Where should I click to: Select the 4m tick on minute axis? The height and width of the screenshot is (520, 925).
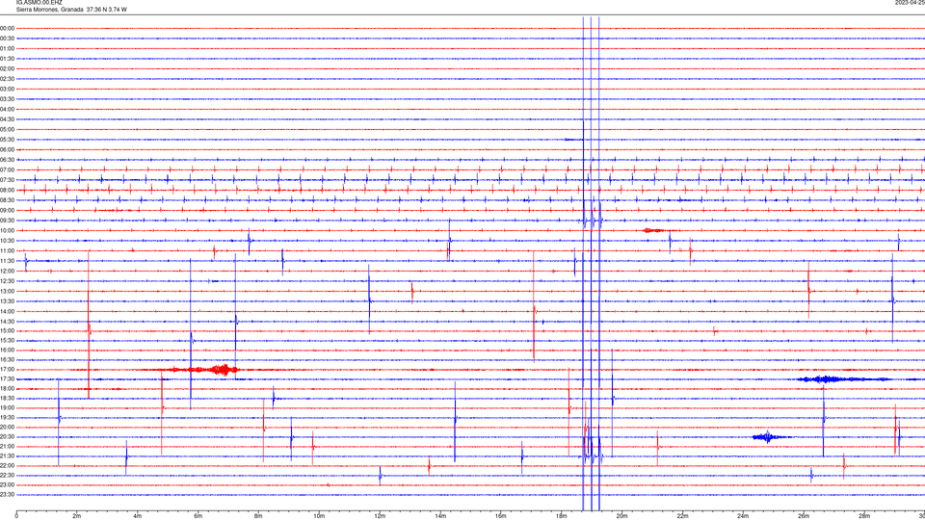[138, 516]
